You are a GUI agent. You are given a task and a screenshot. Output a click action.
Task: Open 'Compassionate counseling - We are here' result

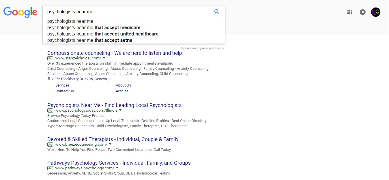(115, 53)
